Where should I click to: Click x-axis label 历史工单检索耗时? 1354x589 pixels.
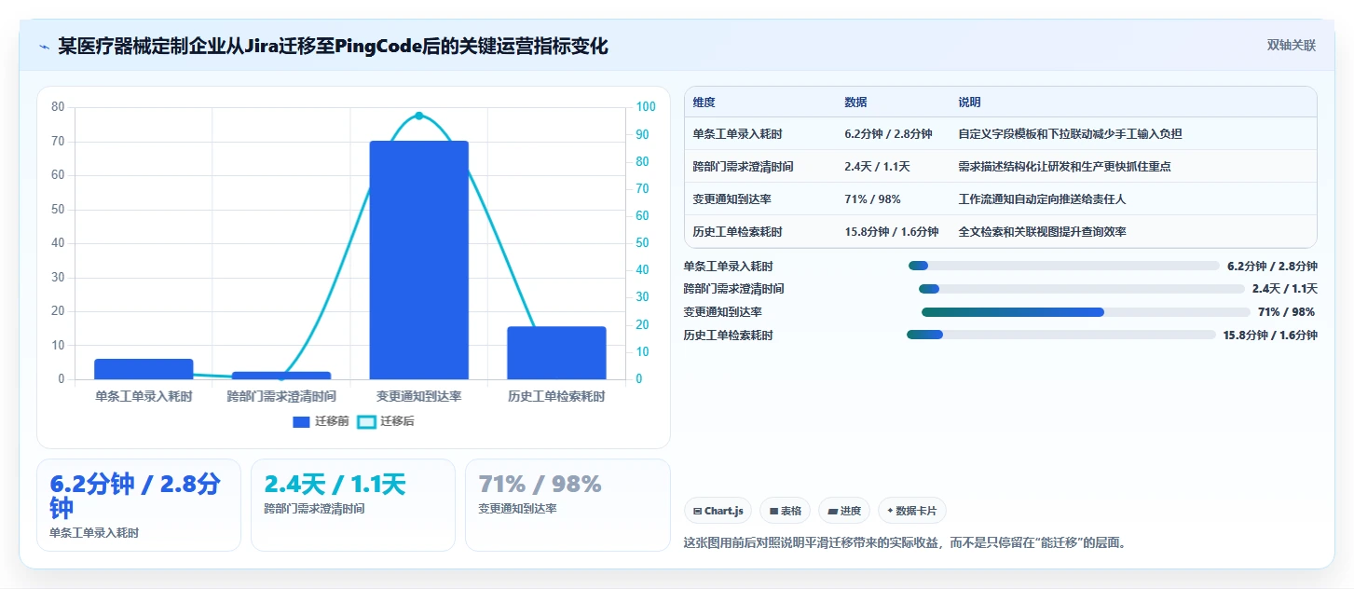coord(556,396)
